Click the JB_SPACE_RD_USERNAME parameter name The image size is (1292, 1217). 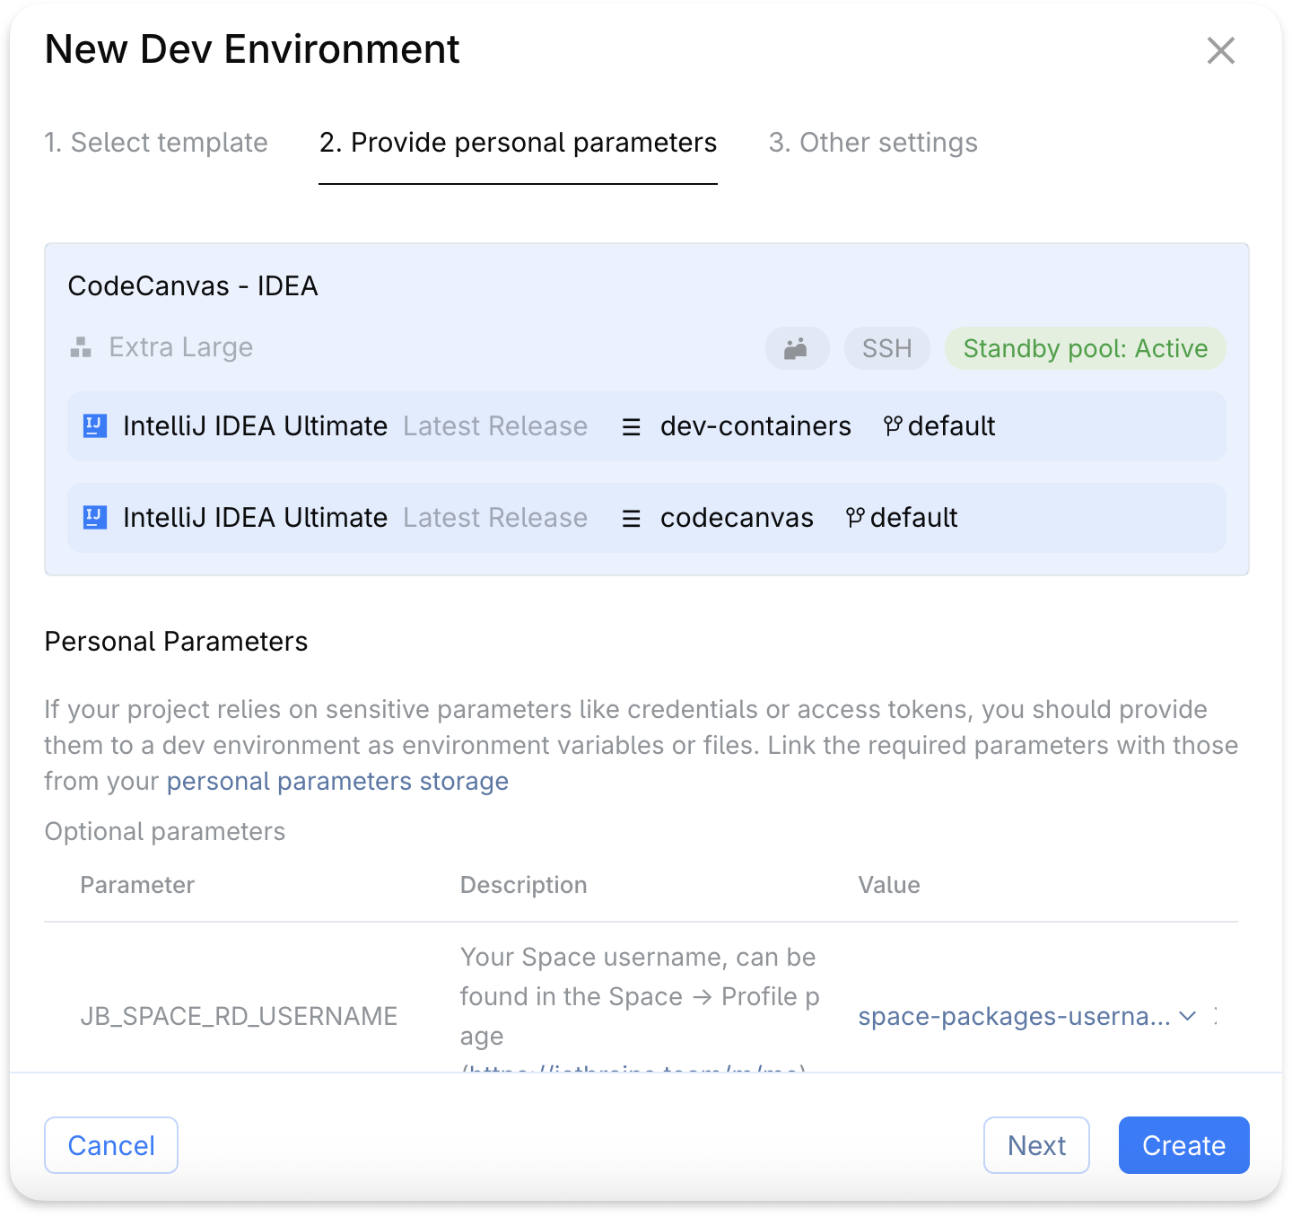[239, 1016]
